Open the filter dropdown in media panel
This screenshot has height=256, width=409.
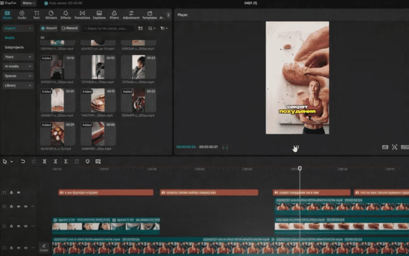tap(164, 28)
